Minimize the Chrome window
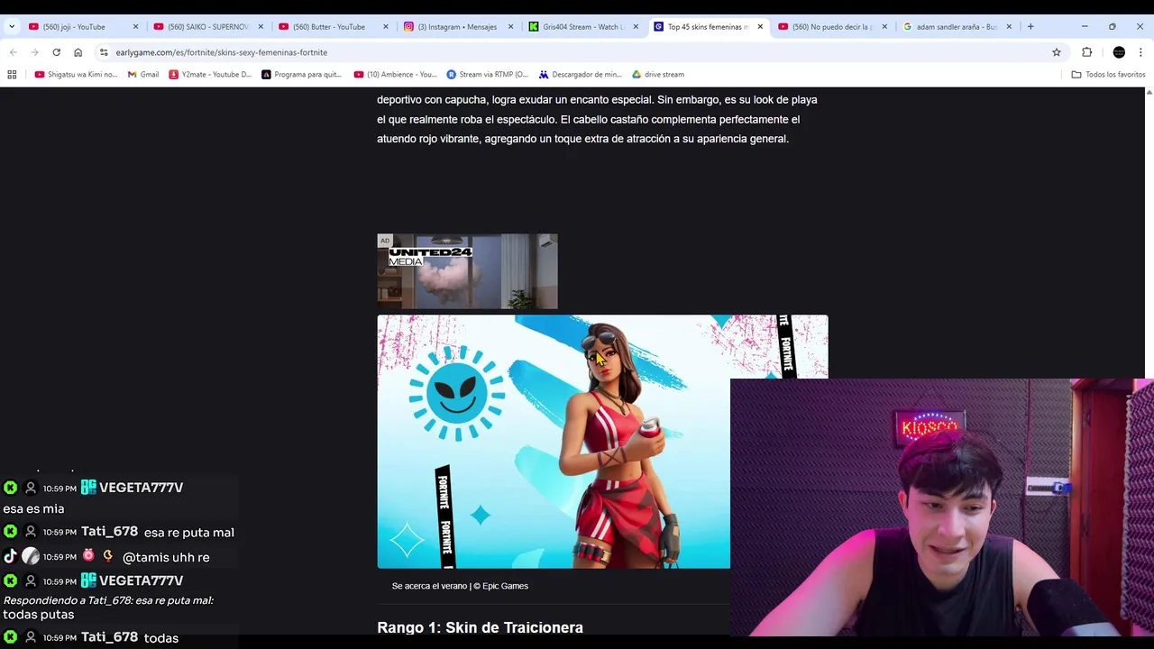1154x649 pixels. tap(1085, 26)
